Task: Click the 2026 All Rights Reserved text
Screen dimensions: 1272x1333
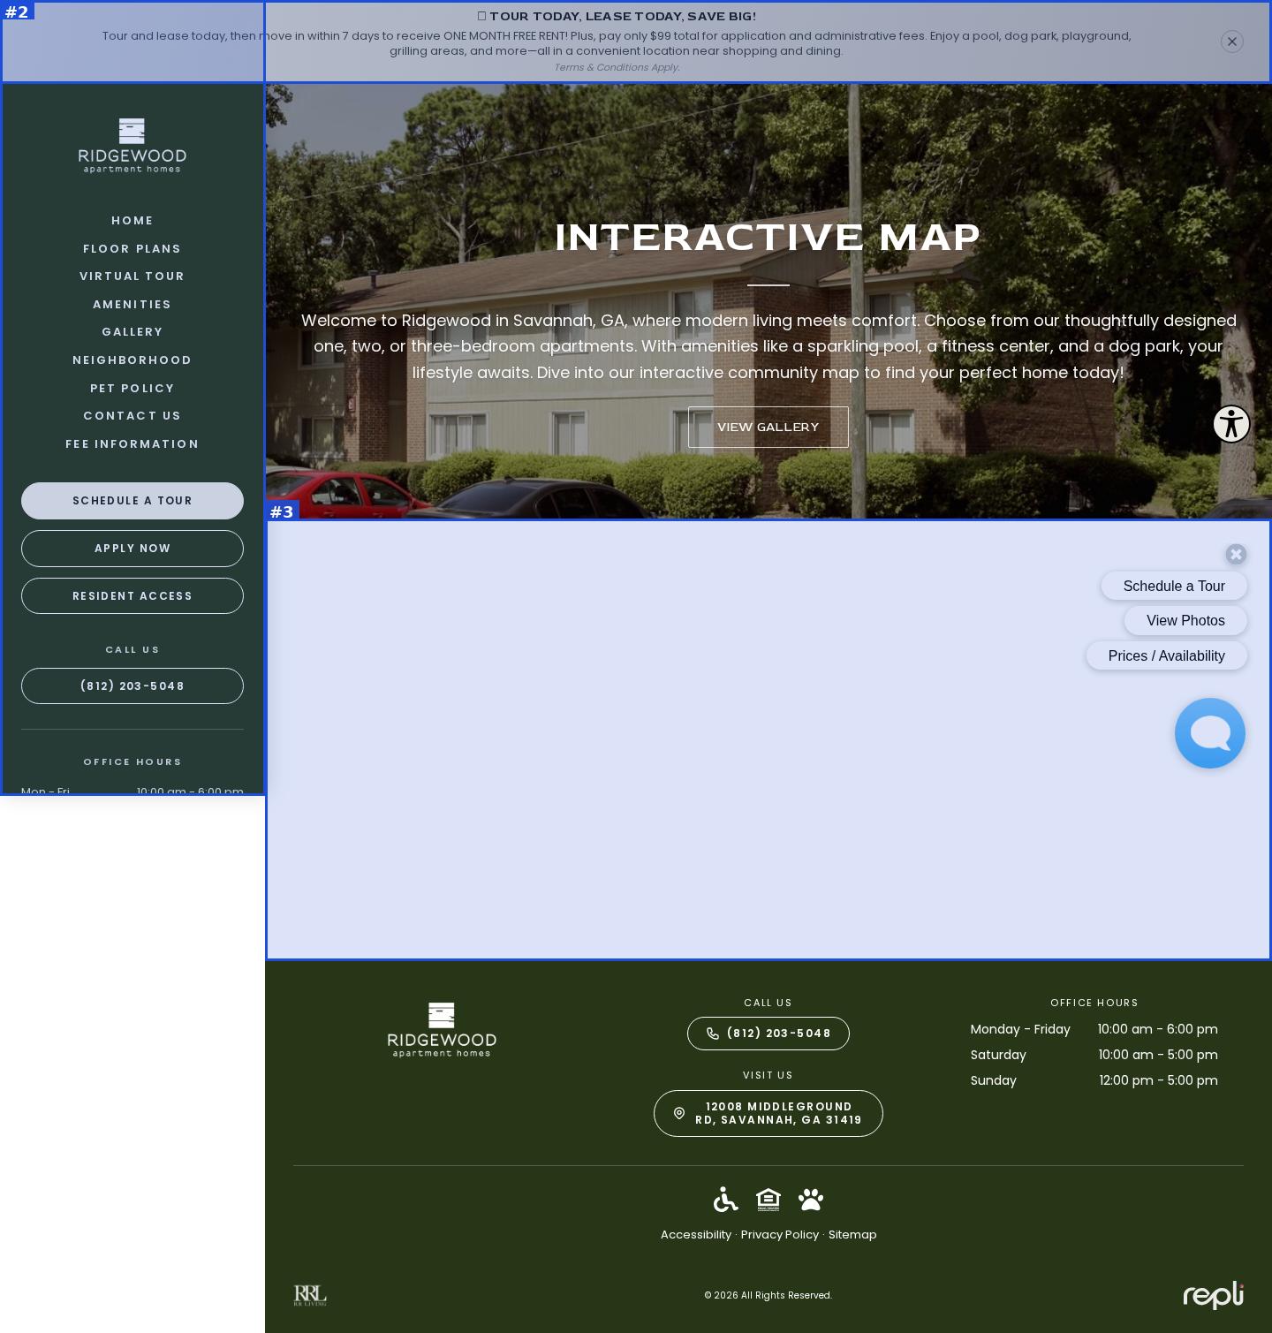Action: coord(768,1295)
